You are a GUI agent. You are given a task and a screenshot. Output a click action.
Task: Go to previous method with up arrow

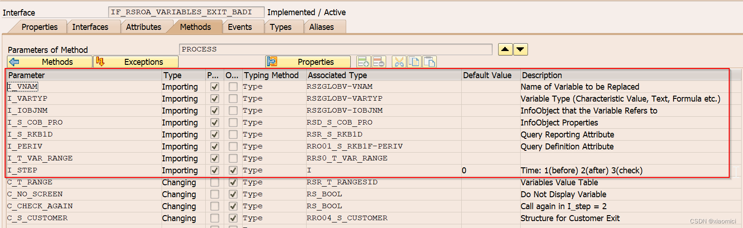pos(505,49)
